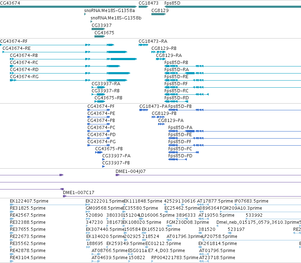
Task: Click transcript label CG43674-RF
Action: point(14,41)
